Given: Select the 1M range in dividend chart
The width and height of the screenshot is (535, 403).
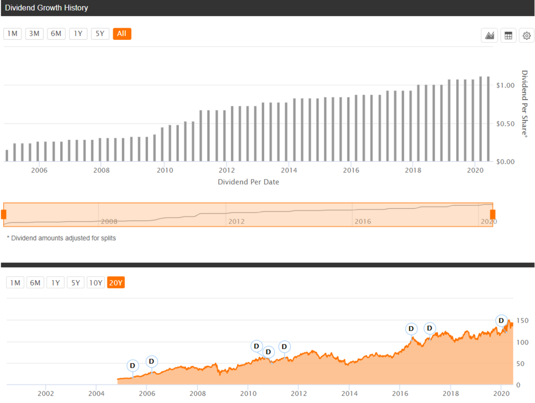Looking at the screenshot, I should point(13,34).
